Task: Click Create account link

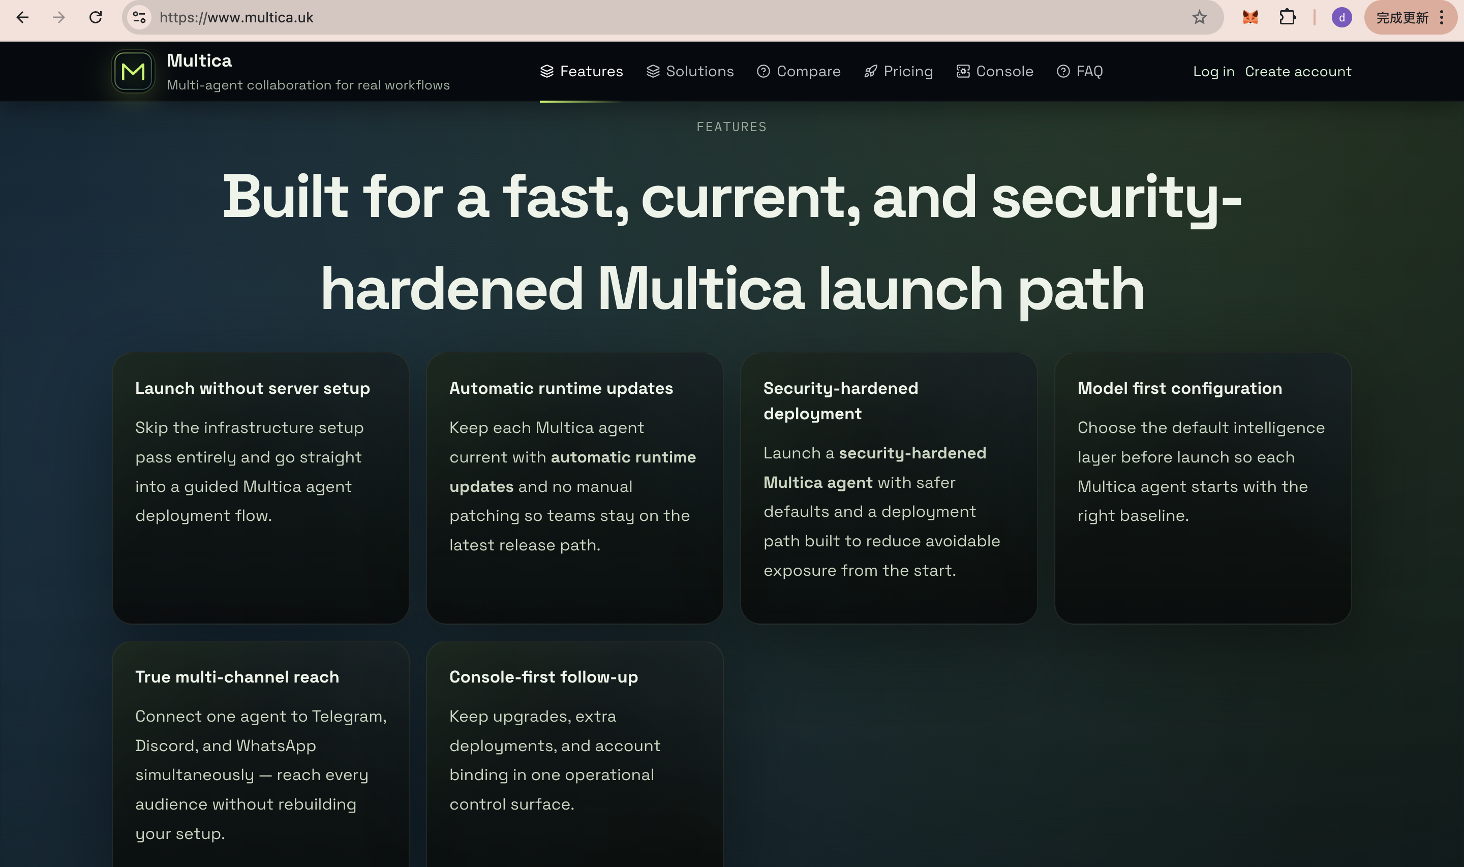Action: (1298, 71)
